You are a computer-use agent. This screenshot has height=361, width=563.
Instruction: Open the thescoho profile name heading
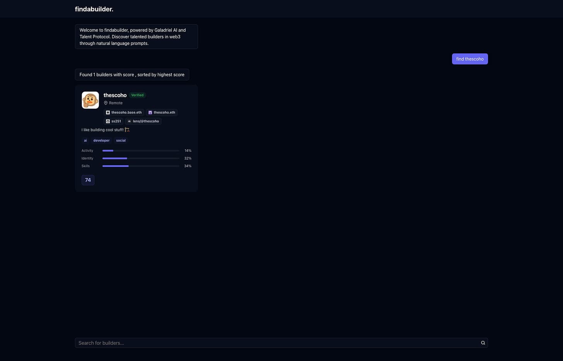tap(115, 95)
